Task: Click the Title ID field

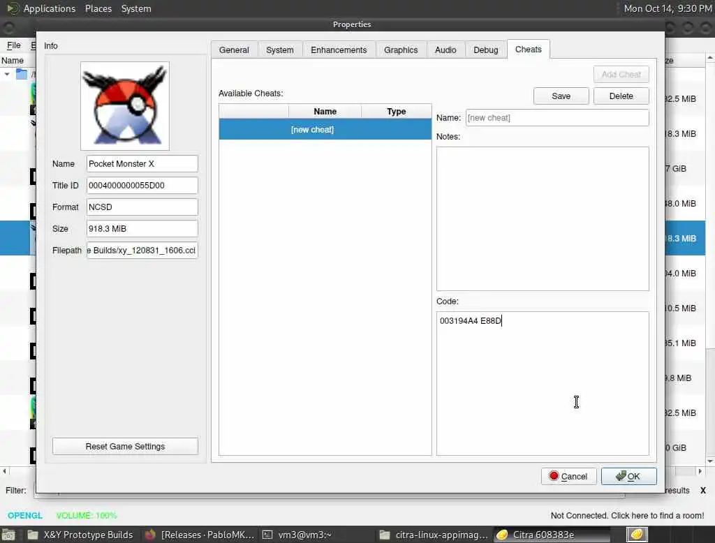Action: (x=142, y=186)
